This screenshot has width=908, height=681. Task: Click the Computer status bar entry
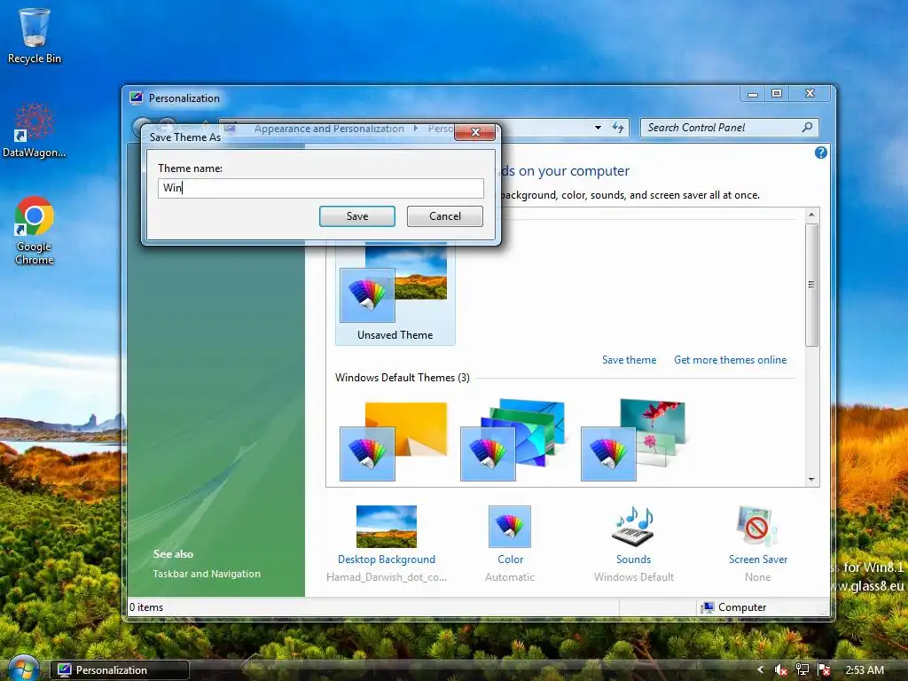(733, 607)
